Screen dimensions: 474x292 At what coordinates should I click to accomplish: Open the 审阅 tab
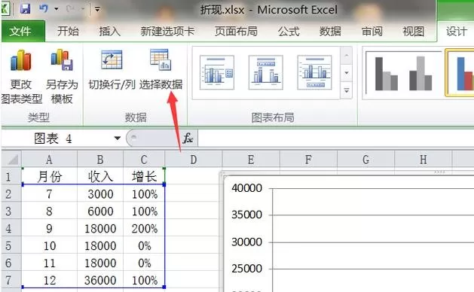[372, 31]
